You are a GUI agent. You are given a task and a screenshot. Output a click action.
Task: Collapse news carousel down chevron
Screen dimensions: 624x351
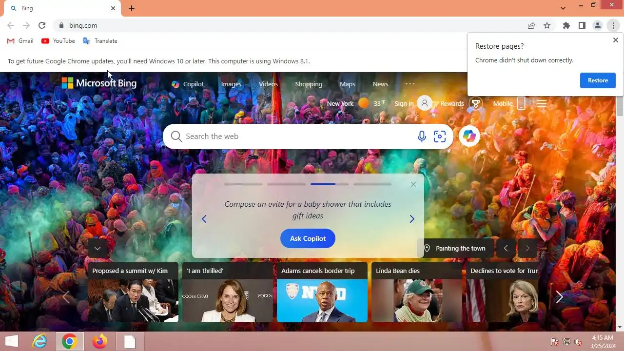pos(97,248)
